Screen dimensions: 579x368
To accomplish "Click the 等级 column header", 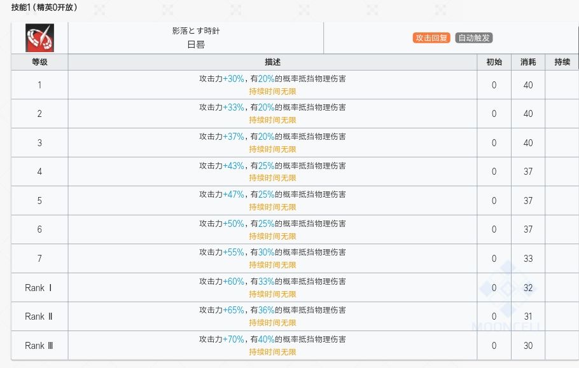I will (x=39, y=62).
